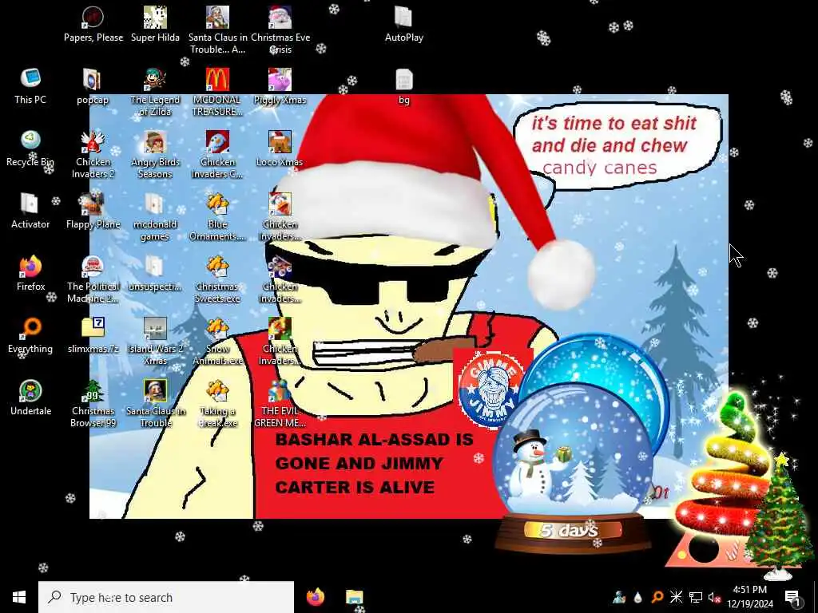Focus the Type here to search box
The height and width of the screenshot is (613, 818).
tap(166, 597)
